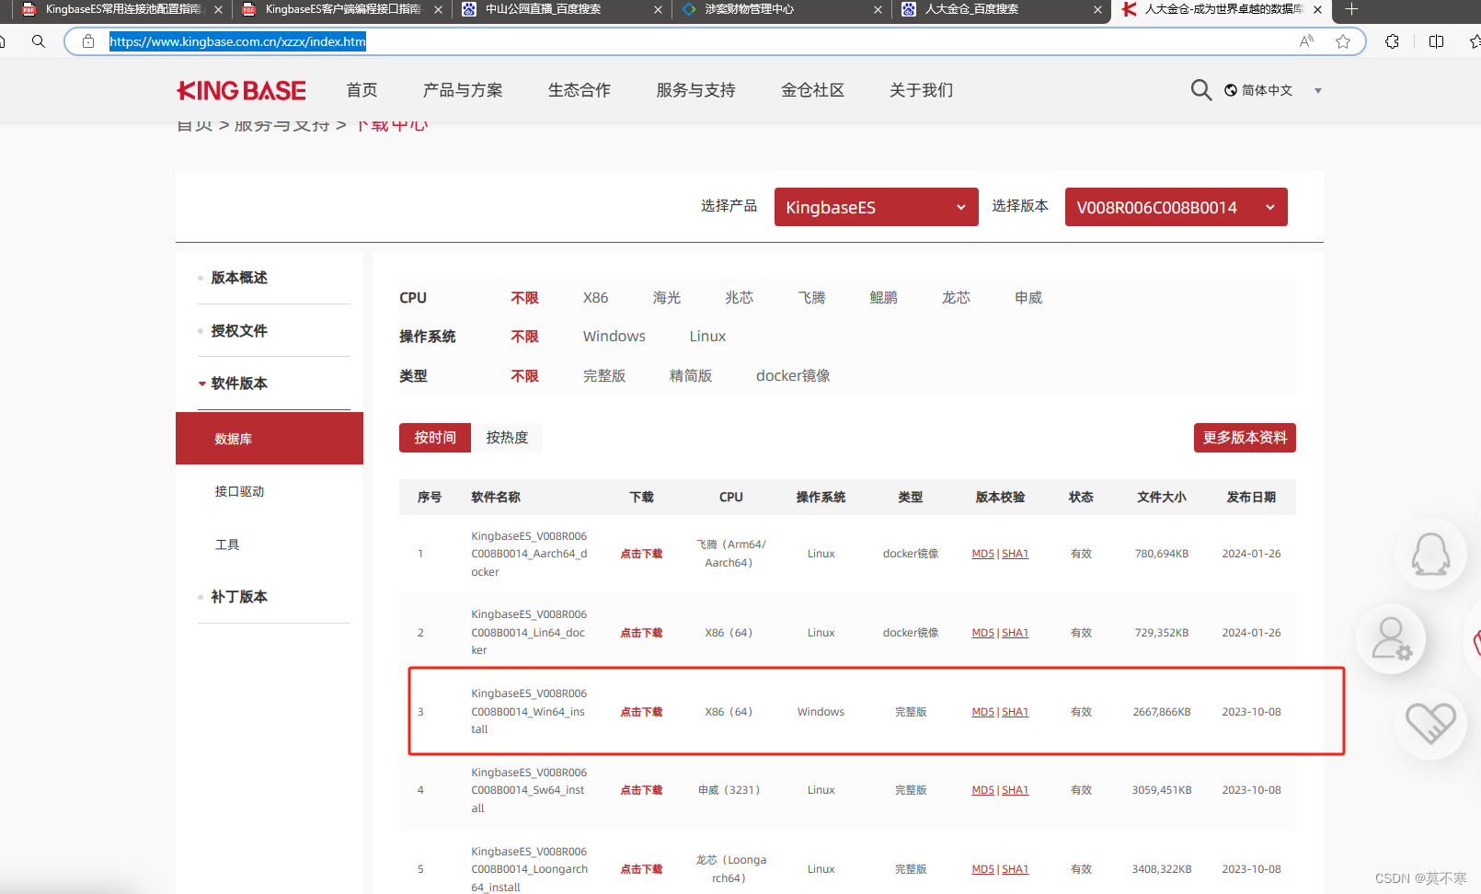Filter CPU by X86

pos(595,298)
